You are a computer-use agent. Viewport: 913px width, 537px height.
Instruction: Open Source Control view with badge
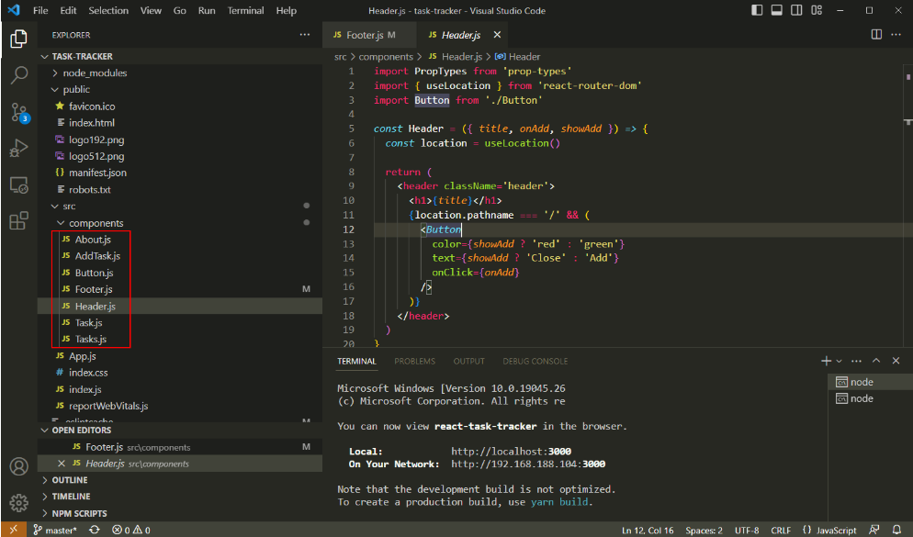pyautogui.click(x=18, y=112)
